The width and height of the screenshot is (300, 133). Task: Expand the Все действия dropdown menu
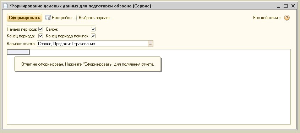(267, 18)
